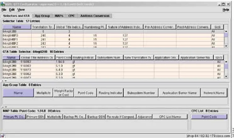Click the status bar icon at bottom left
The width and height of the screenshot is (234, 138).
coord(3,136)
